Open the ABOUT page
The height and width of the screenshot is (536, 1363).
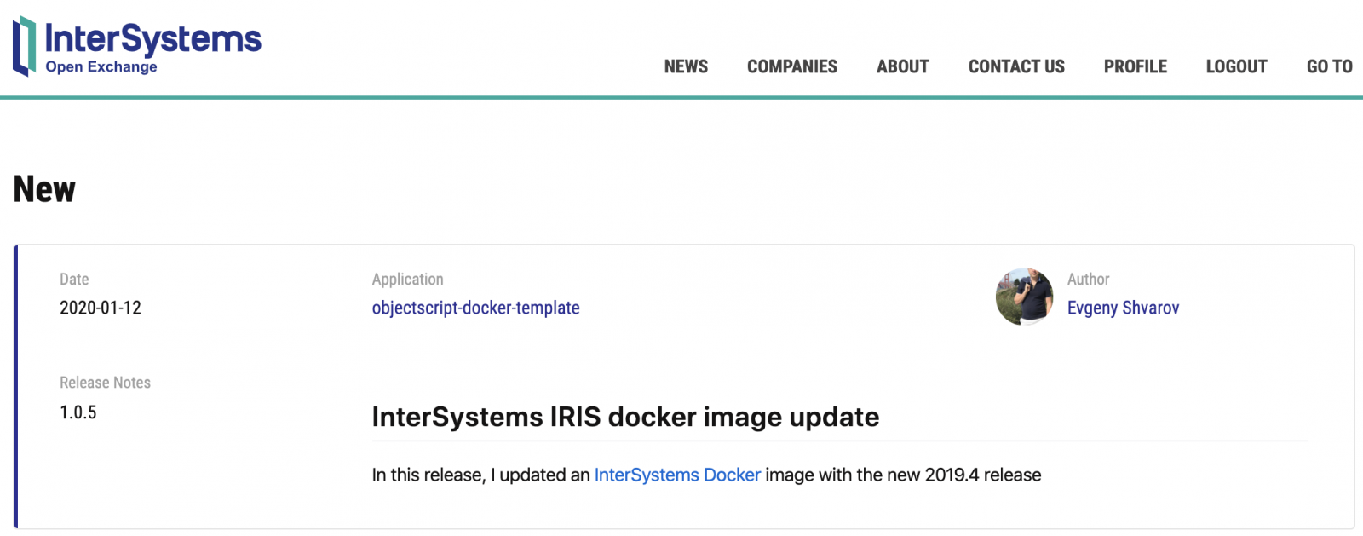point(903,66)
